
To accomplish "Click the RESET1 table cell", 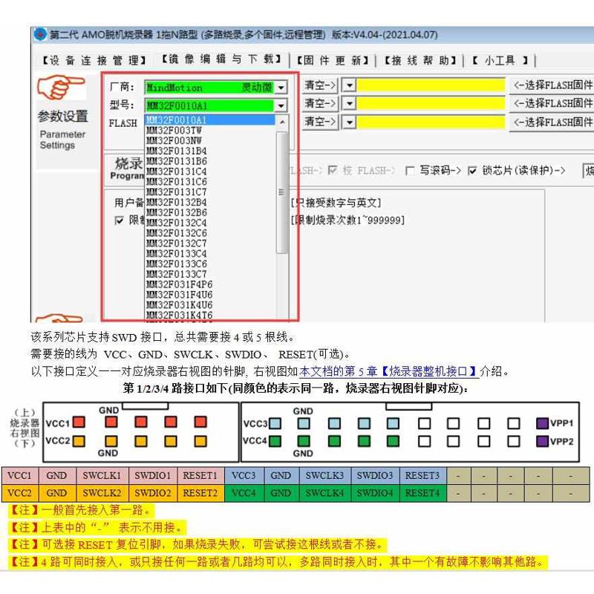I will [x=200, y=475].
